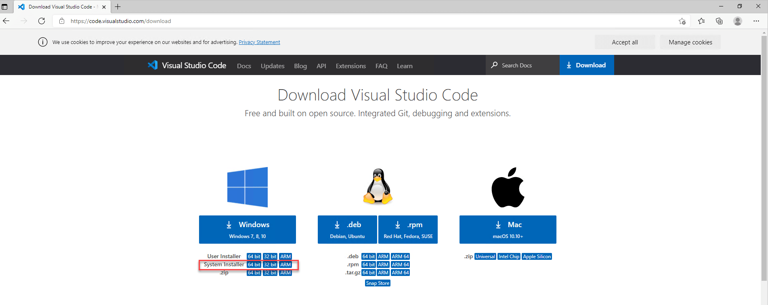
Task: Open the Learn menu item
Action: [405, 66]
